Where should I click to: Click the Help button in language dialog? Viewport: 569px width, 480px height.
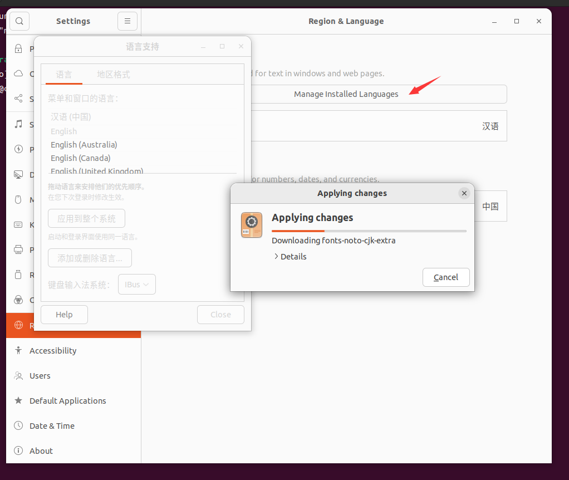64,315
